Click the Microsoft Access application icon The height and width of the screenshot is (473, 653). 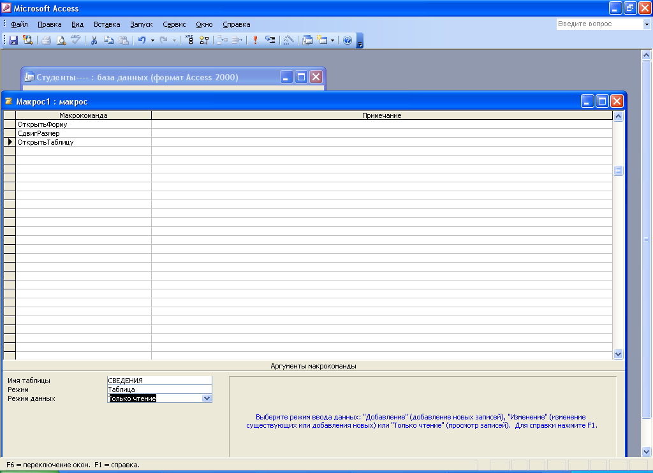tap(6, 8)
